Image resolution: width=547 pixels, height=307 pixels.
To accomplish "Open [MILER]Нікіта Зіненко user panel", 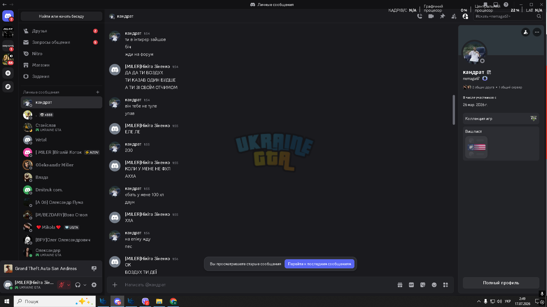I will click(29, 285).
